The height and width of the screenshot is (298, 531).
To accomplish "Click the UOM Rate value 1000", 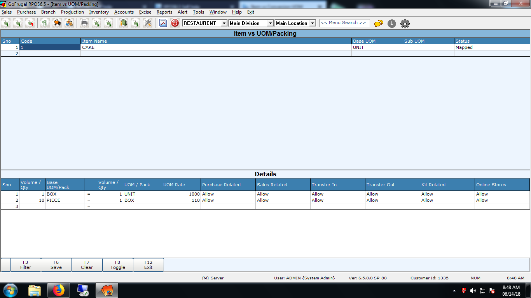I will pos(181,194).
